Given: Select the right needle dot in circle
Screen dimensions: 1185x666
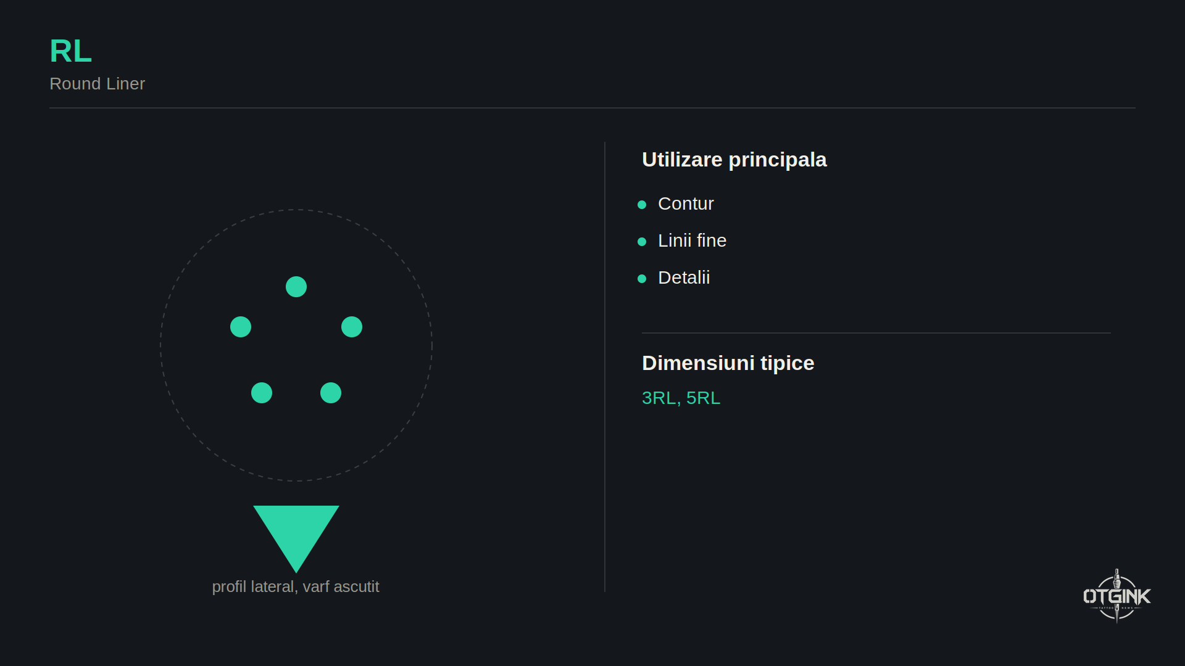Looking at the screenshot, I should (352, 327).
